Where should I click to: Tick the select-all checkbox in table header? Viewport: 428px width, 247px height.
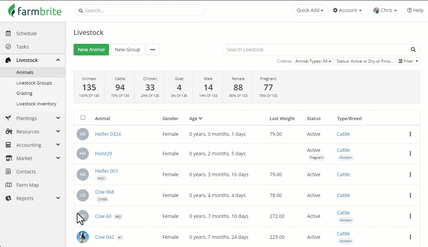83,118
